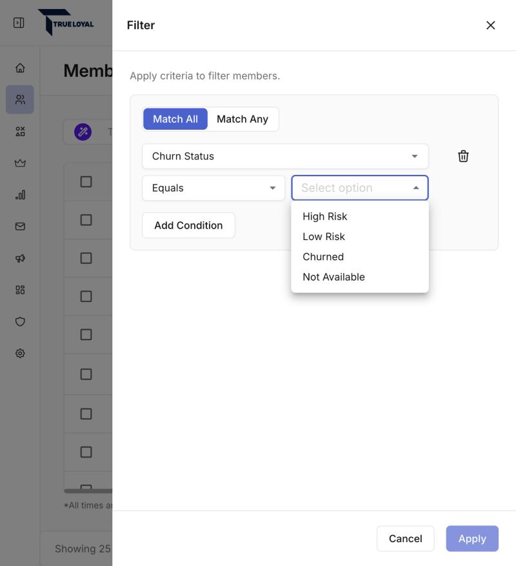The image size is (516, 566).
Task: Tick the fourth checkbox in members table
Action: click(x=86, y=296)
